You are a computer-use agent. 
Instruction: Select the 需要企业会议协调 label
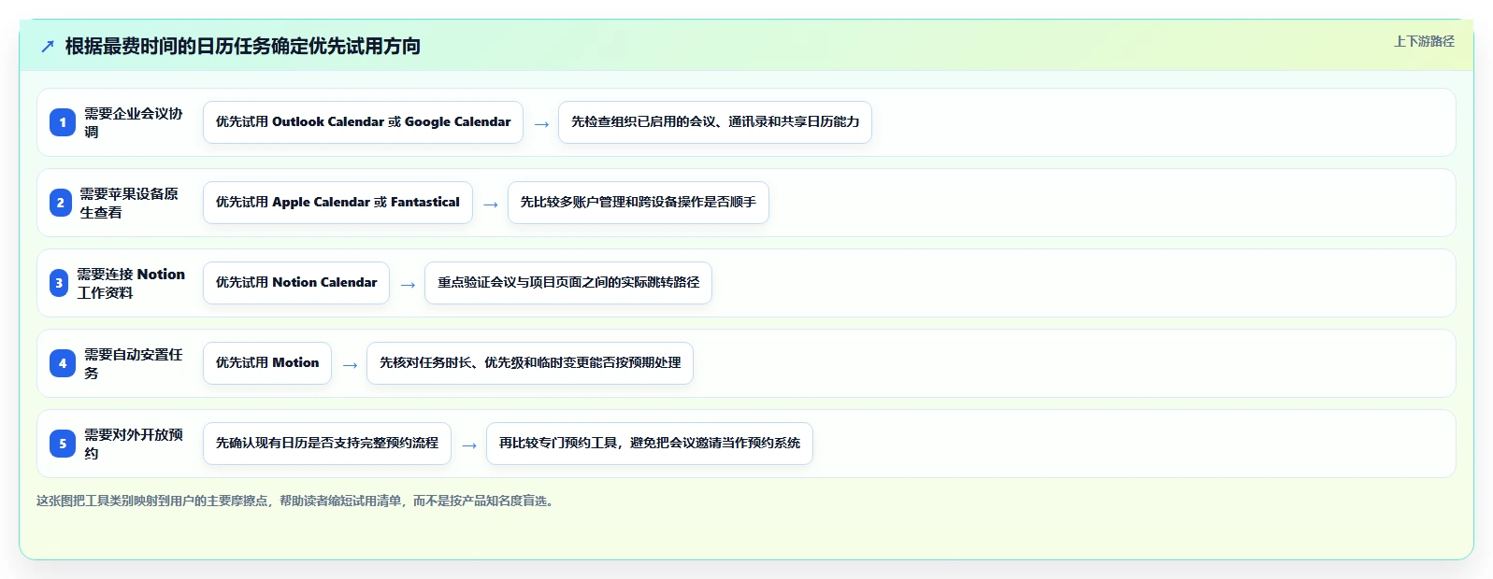point(134,122)
